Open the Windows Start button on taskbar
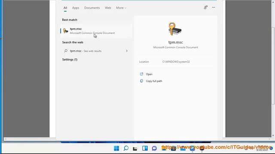275x154 pixels. (x=116, y=148)
